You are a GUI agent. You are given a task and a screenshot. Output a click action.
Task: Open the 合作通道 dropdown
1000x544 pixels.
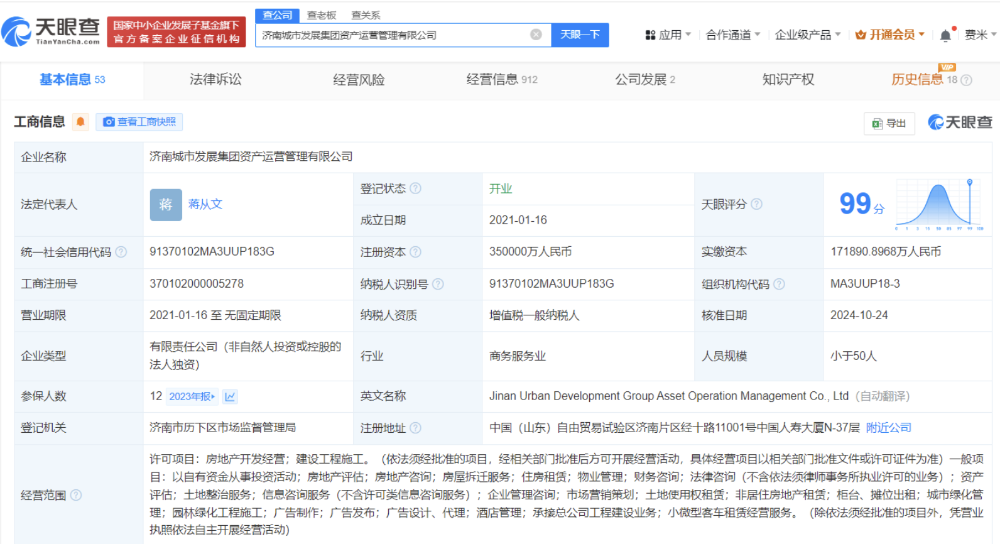732,35
